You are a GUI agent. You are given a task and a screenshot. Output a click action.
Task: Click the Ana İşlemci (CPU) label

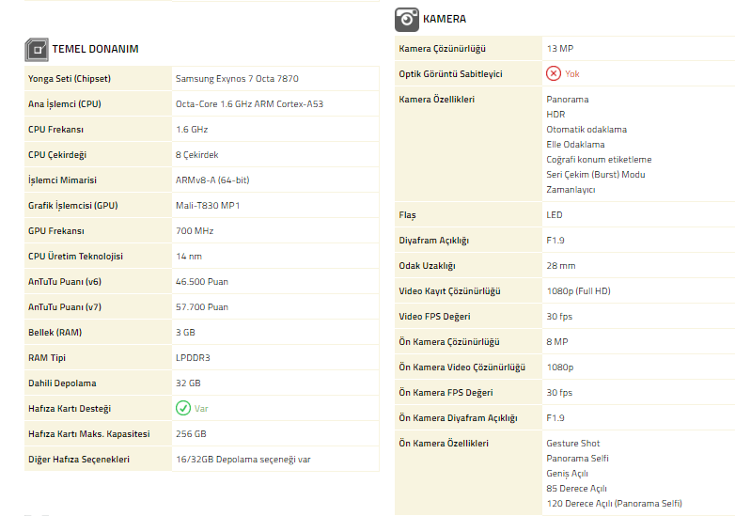pos(65,104)
